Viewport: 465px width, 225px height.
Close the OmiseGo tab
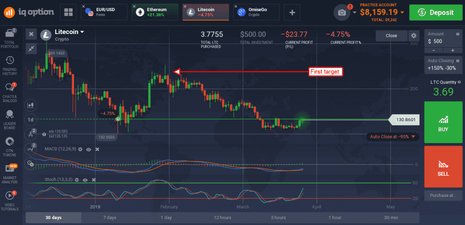tap(236, 6)
